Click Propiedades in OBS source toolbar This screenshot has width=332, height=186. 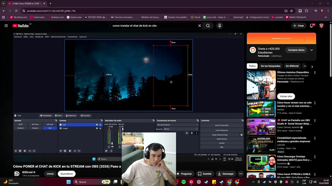pos(46,115)
